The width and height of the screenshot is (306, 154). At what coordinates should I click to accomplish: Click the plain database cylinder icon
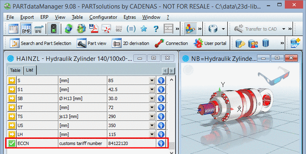pyautogui.click(x=266, y=43)
